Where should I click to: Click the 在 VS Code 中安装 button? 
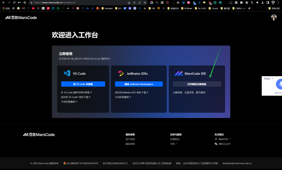(x=83, y=84)
